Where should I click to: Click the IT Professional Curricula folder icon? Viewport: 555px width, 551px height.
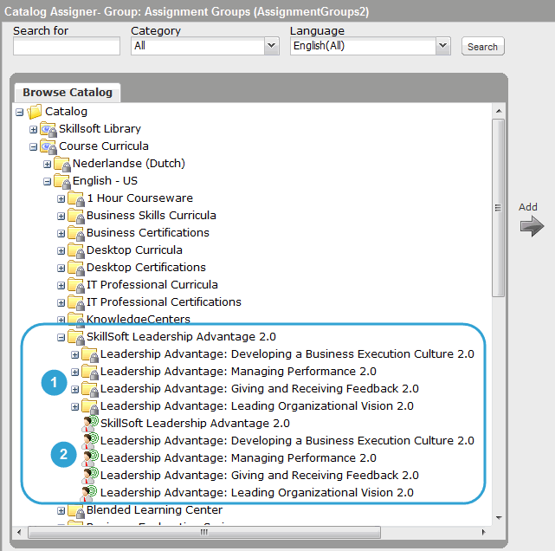(76, 285)
